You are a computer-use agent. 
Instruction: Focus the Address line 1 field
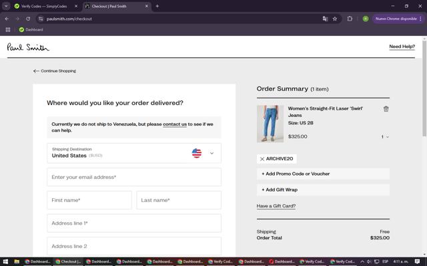click(x=134, y=223)
